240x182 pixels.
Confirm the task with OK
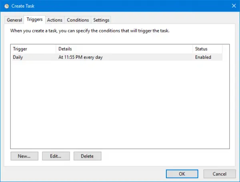(x=182, y=174)
